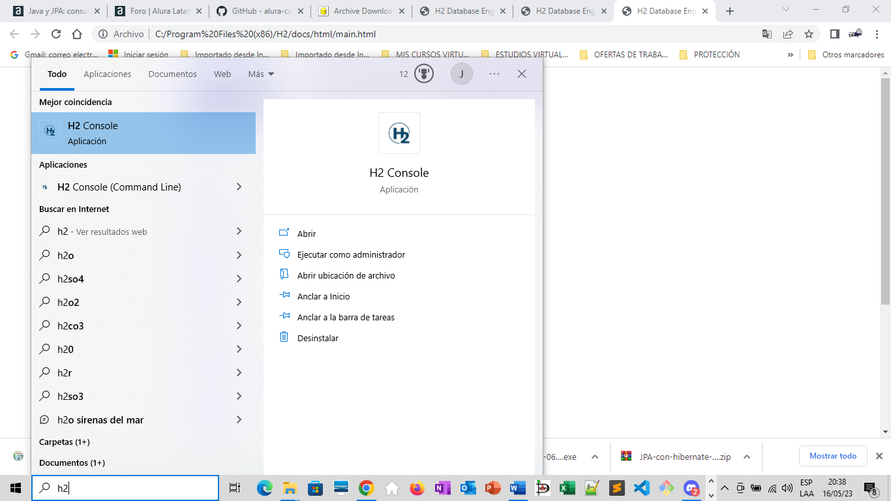Expand arrow for H2 Console (Command Line)
This screenshot has width=891, height=501.
[239, 187]
